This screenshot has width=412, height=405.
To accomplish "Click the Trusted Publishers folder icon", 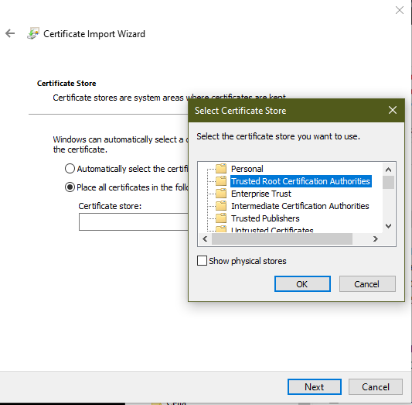I will pos(221,218).
